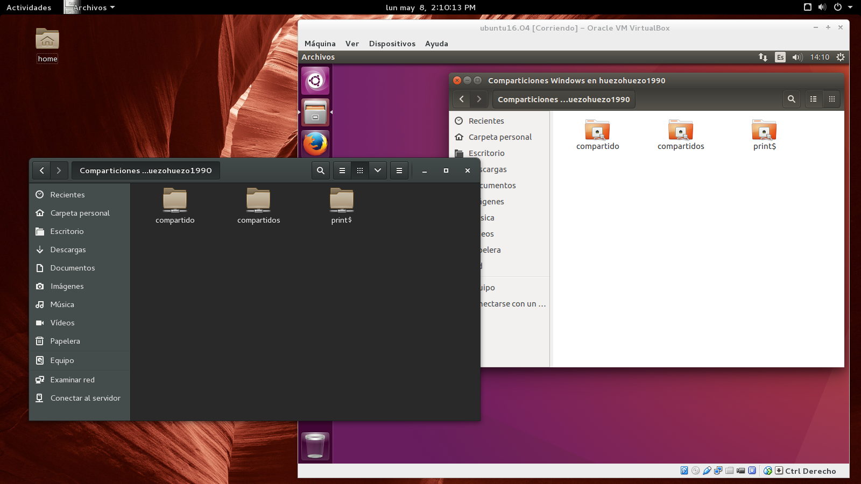
Task: Click the optical disc icon in VirtualBox status bar
Action: click(x=695, y=471)
